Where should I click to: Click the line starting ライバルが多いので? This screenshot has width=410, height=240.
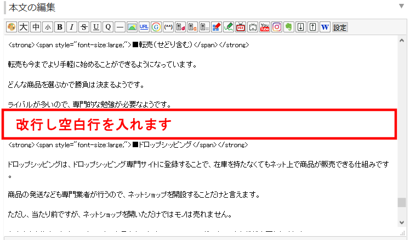coord(89,104)
